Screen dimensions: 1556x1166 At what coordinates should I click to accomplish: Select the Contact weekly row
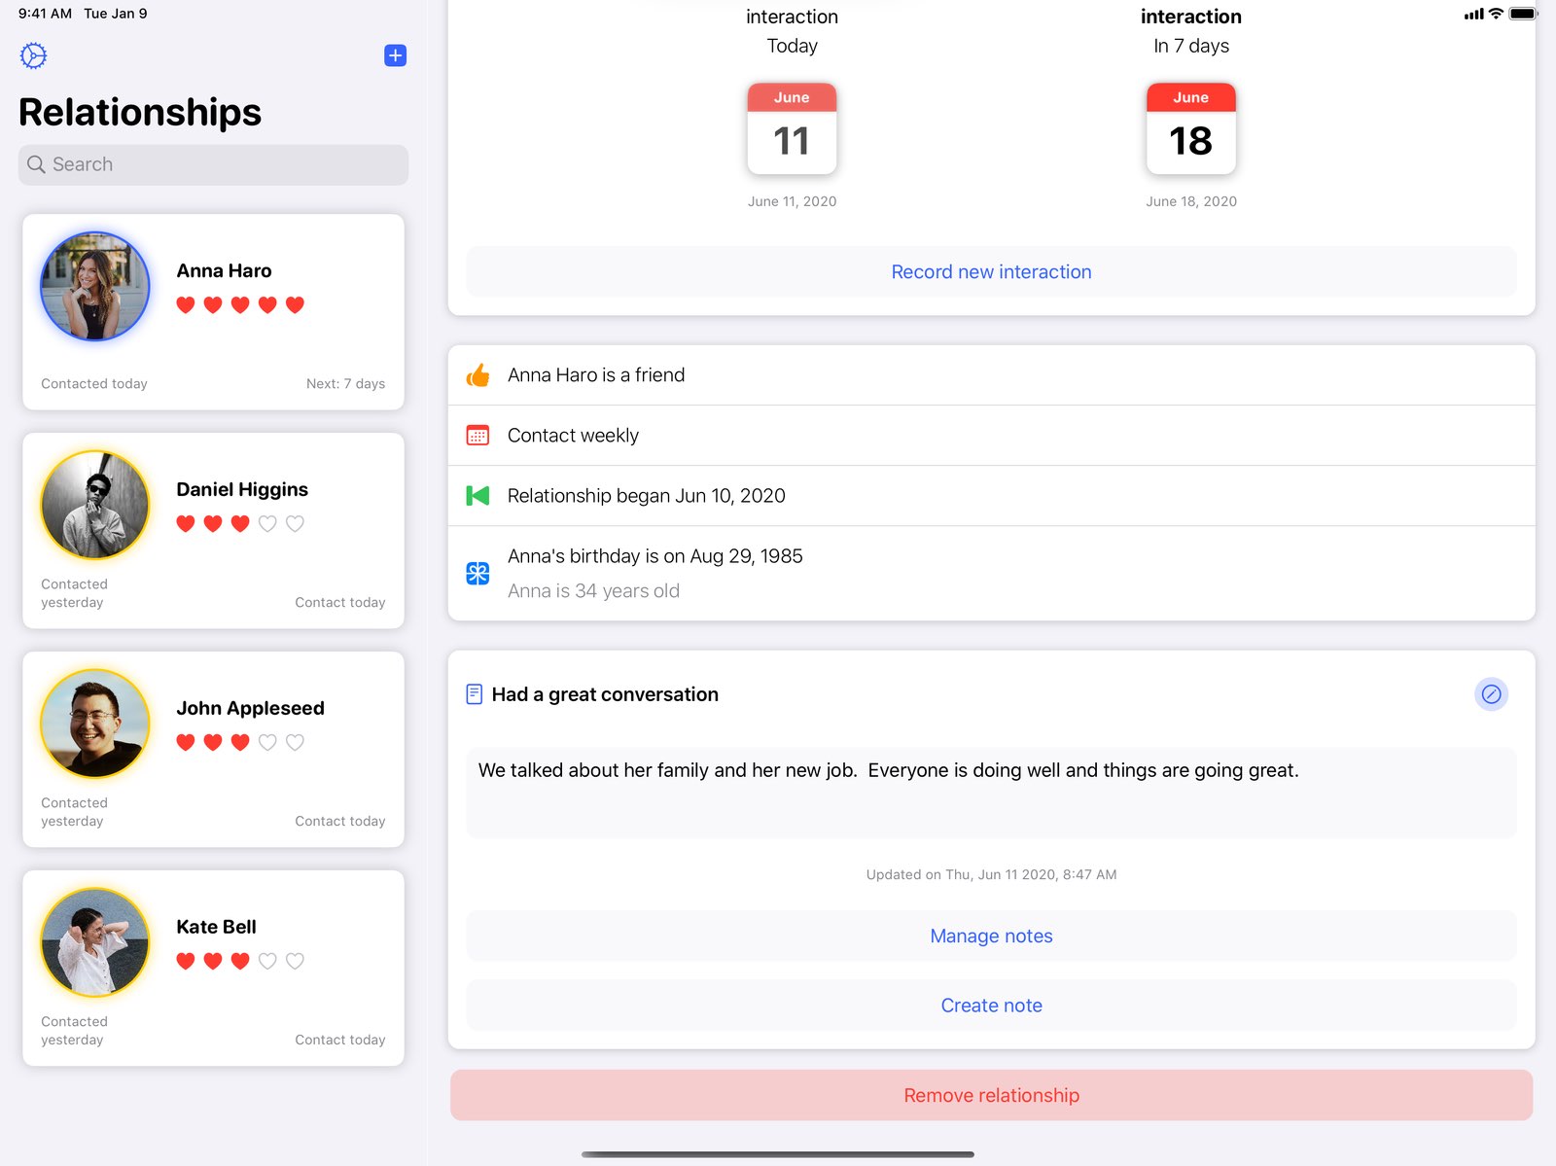tap(991, 436)
